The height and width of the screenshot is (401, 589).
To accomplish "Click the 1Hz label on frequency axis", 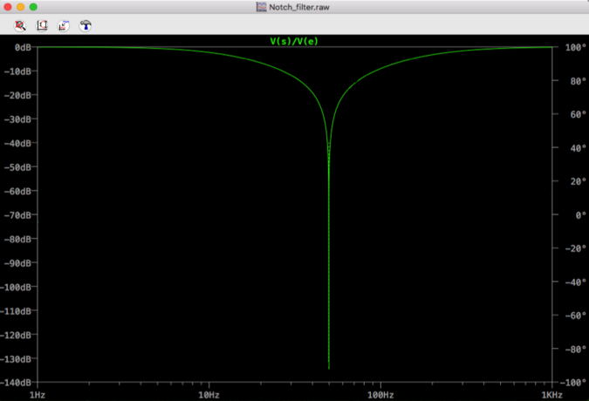I will [x=38, y=395].
